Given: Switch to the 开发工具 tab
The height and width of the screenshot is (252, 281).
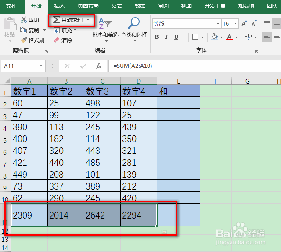Looking at the screenshot, I should click(x=215, y=6).
